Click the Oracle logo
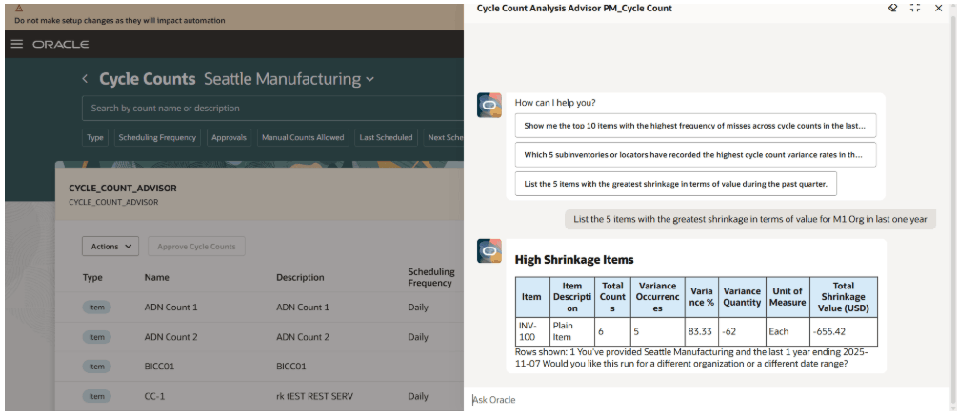958x417 pixels. coord(60,44)
